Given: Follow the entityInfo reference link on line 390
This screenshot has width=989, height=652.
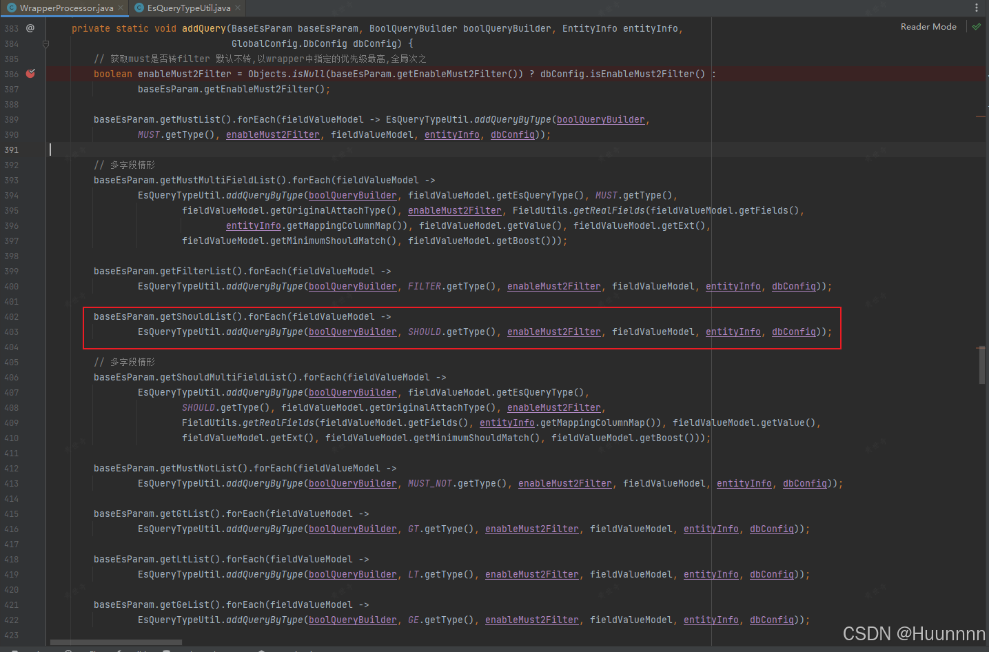Looking at the screenshot, I should (451, 134).
